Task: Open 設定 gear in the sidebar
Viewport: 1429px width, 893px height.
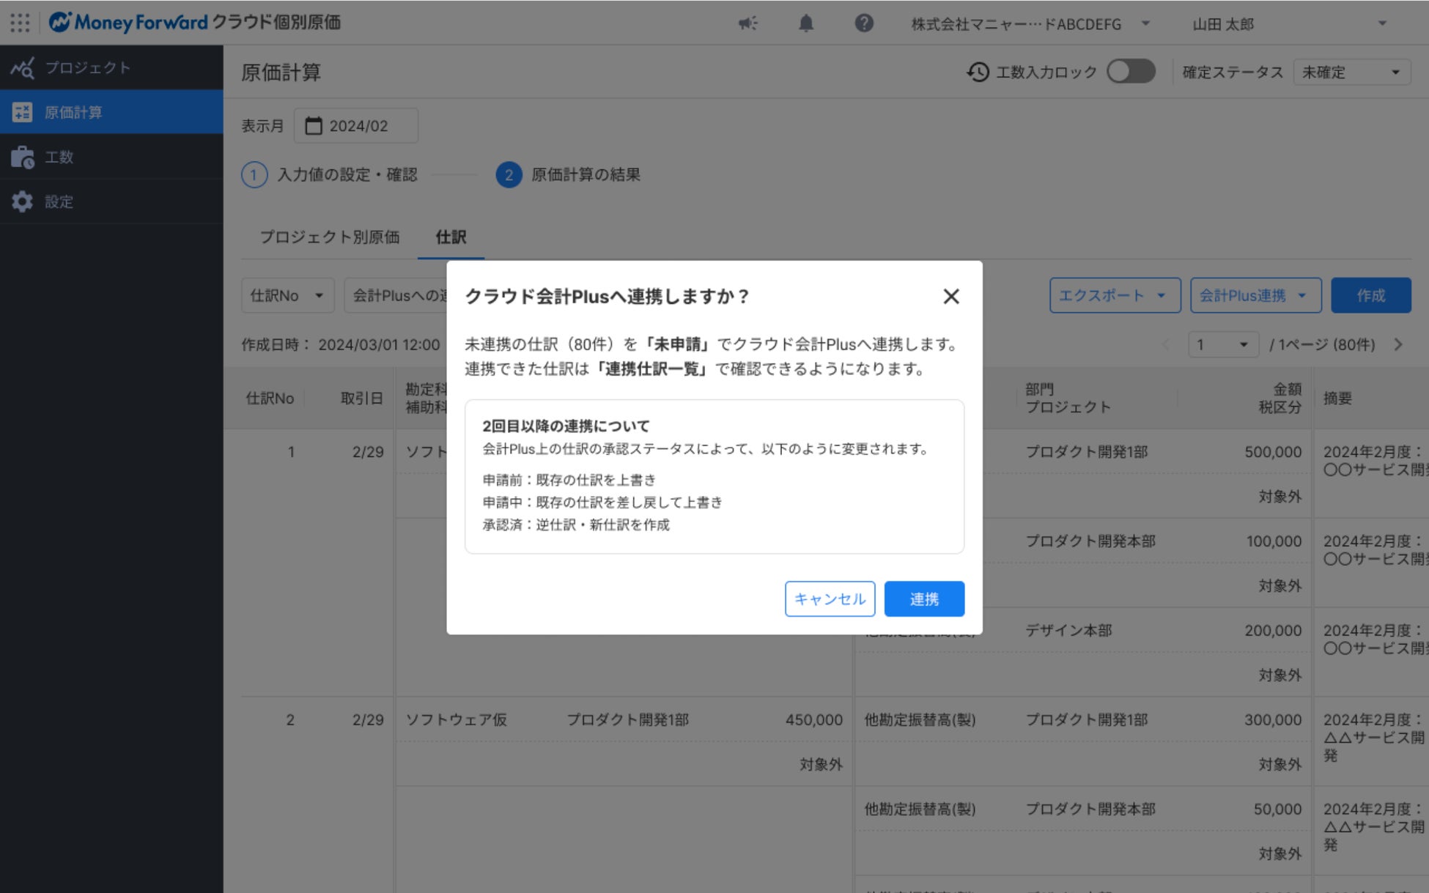Action: [x=59, y=201]
